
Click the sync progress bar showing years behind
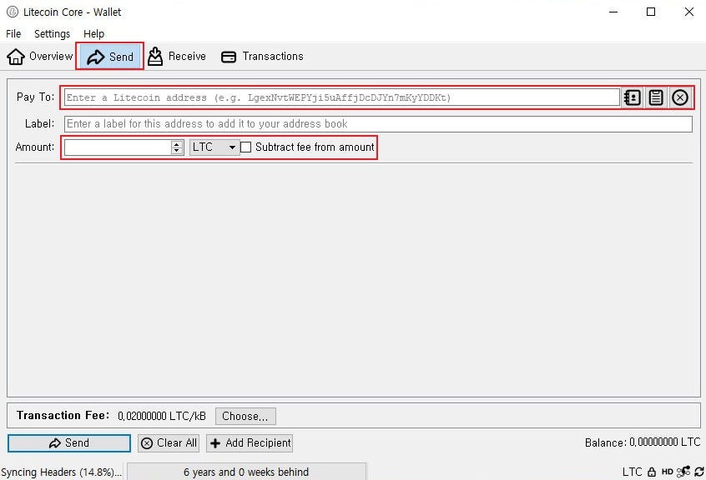tap(246, 472)
